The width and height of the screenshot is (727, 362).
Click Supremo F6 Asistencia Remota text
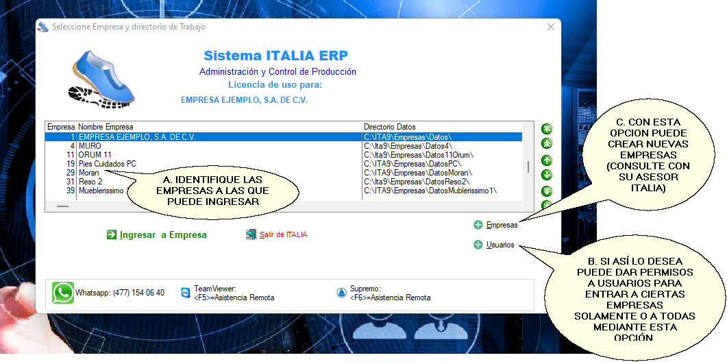390,293
